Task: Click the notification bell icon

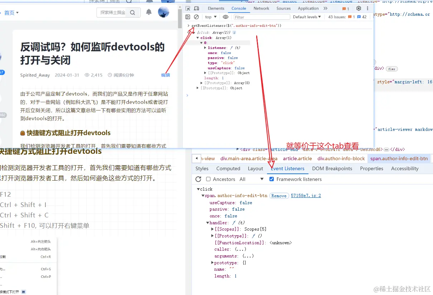Action: point(149,12)
